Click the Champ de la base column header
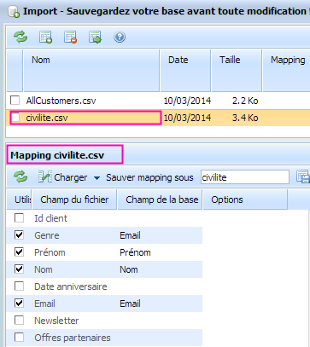This screenshot has width=310, height=347. tap(160, 200)
